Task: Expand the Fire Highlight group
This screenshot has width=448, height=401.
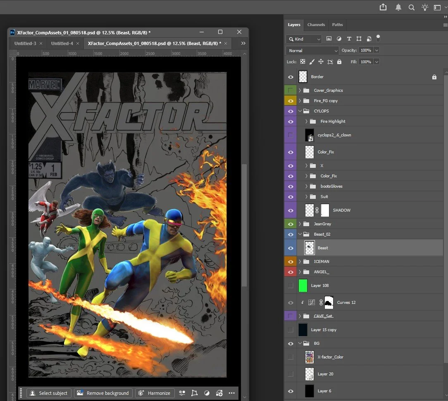Action: tap(306, 121)
